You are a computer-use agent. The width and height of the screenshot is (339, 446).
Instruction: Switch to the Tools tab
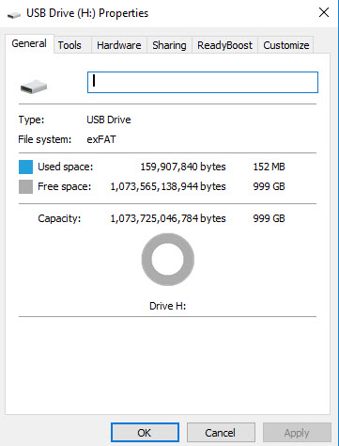tap(69, 45)
